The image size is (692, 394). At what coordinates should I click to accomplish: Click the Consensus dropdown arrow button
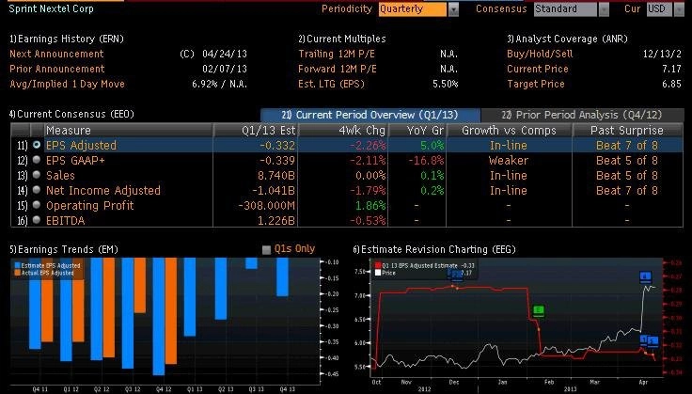[604, 9]
